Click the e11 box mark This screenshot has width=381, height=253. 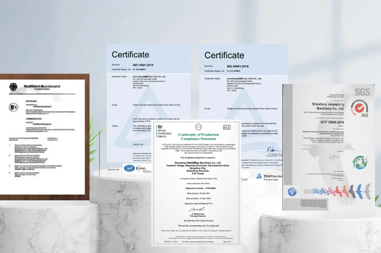tap(226, 128)
